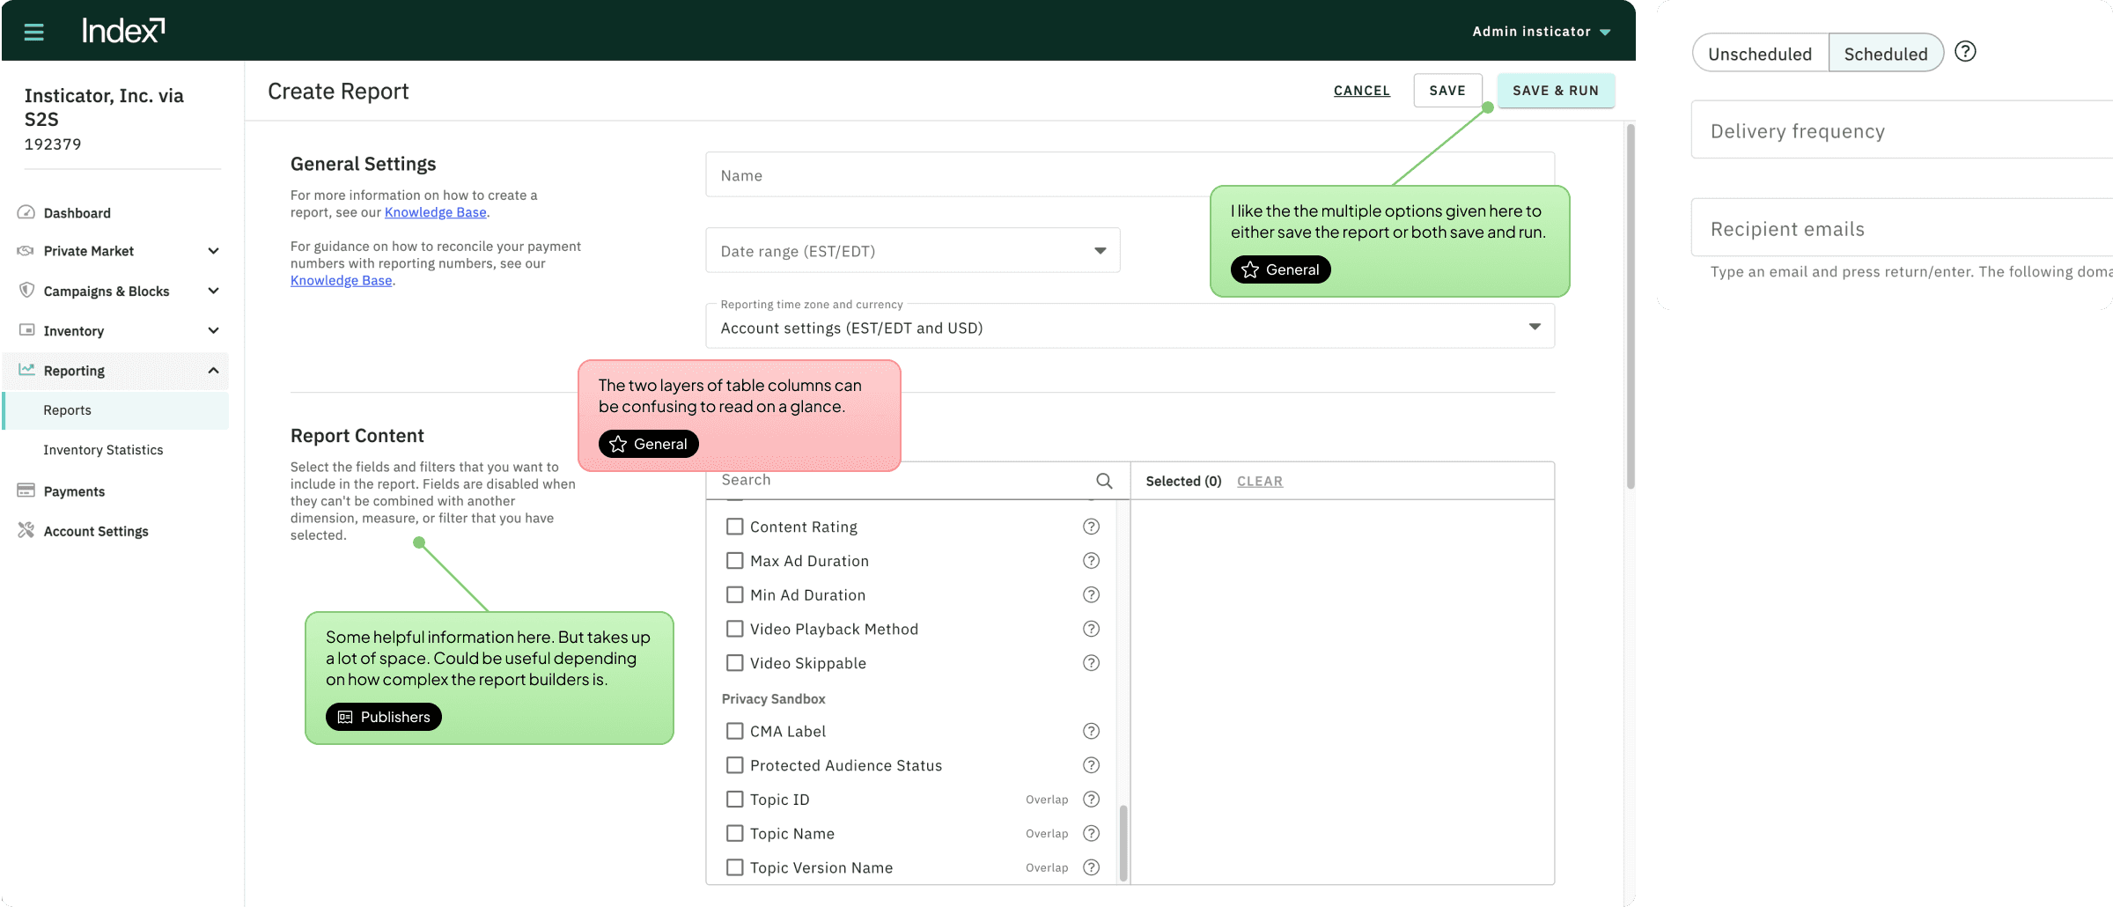This screenshot has height=907, width=2113.
Task: Collapse the Reporting section chevron
Action: [213, 371]
